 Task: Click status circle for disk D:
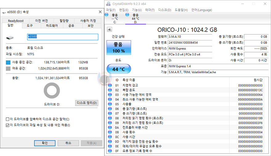click(x=127, y=15)
